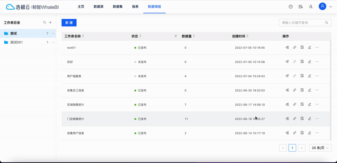This screenshot has width=337, height=163.
Task: Click the 新建 button
Action: [x=69, y=23]
